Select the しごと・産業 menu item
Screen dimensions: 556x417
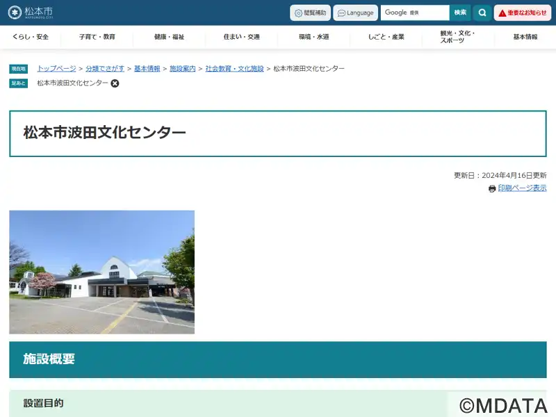[386, 37]
